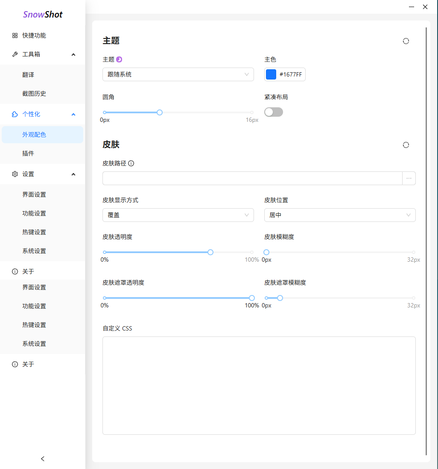Reset the 皮肤 section with the refresh icon
Viewport: 438px width, 469px height.
406,145
